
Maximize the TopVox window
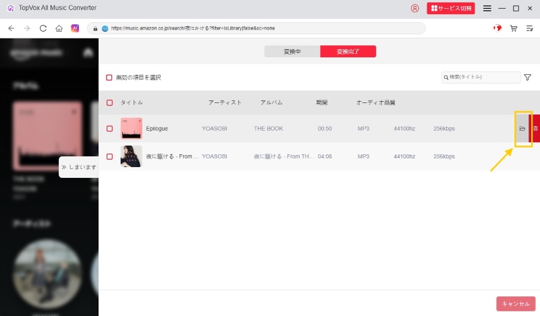(516, 8)
